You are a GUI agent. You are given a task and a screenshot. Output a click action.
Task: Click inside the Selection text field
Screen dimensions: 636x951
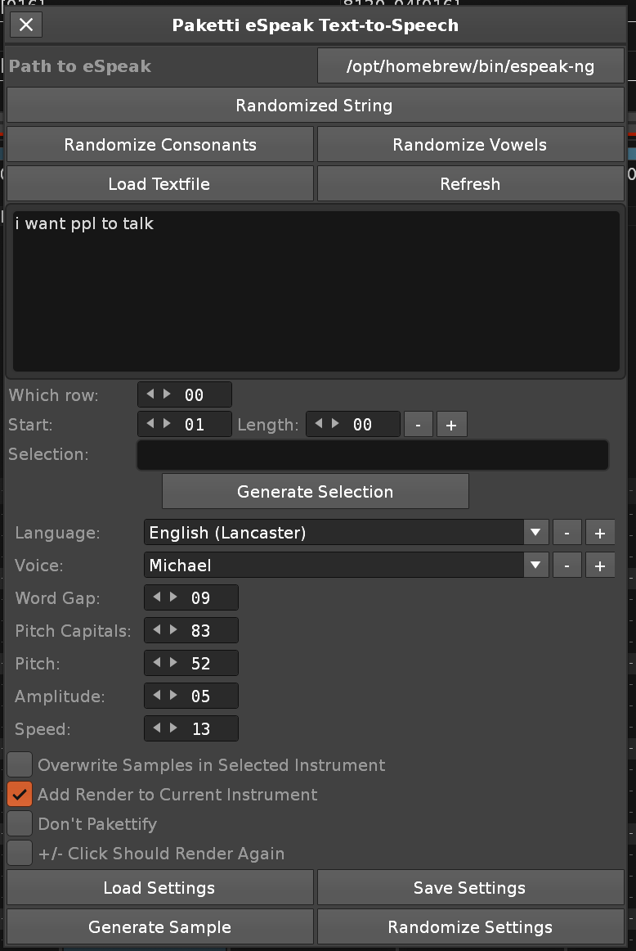click(x=372, y=455)
